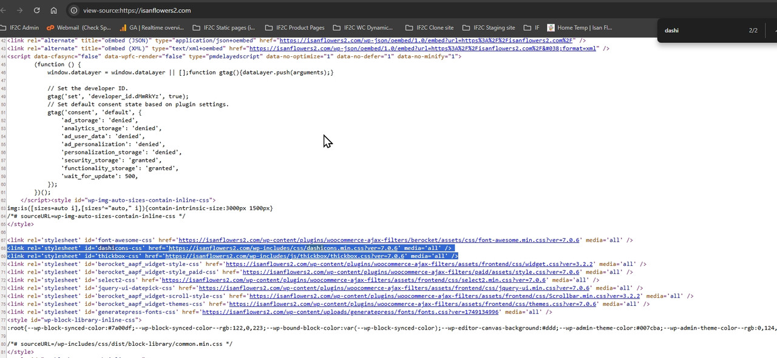Image resolution: width=777 pixels, height=358 pixels.
Task: Click the style id wp-block-library-inline-css tag
Action: [x=74, y=320]
